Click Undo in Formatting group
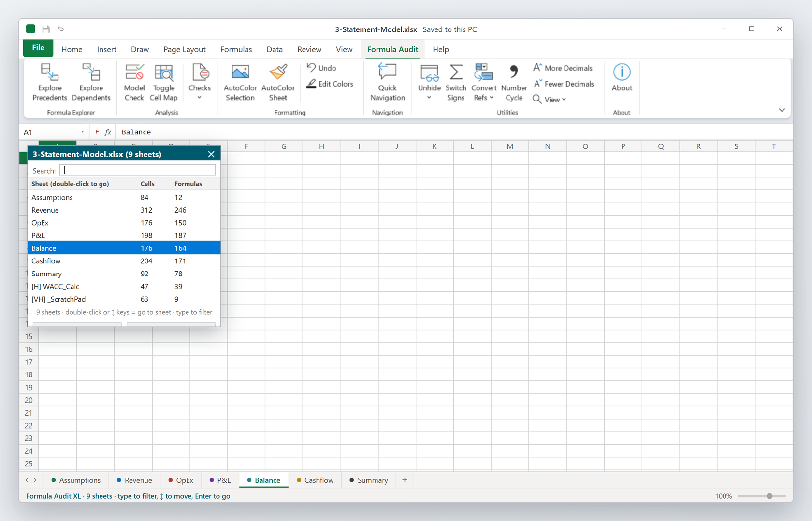 (x=321, y=68)
